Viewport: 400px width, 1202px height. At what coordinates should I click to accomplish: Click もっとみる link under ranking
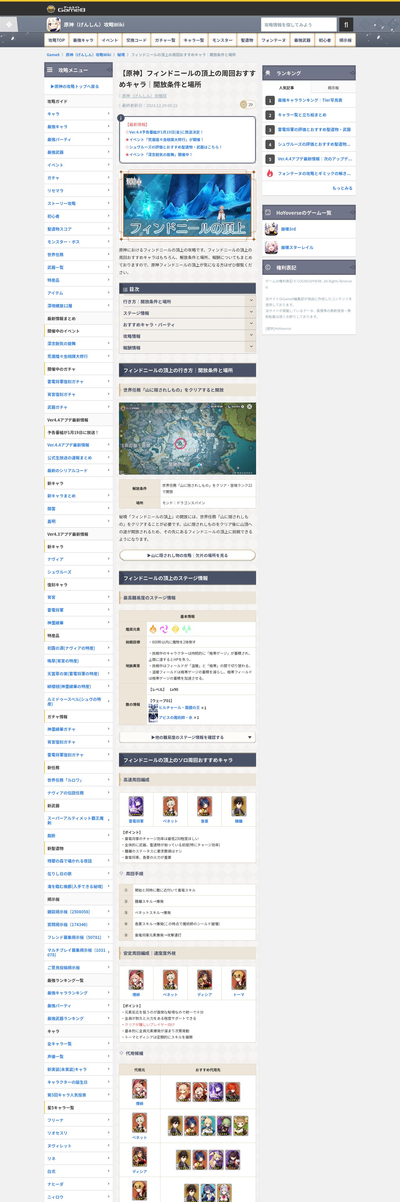tap(342, 188)
